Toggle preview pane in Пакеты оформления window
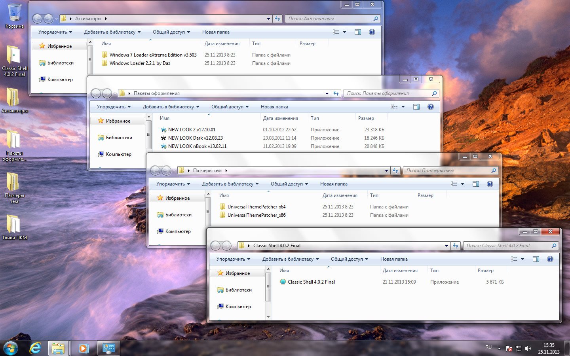This screenshot has width=570, height=356. [416, 107]
